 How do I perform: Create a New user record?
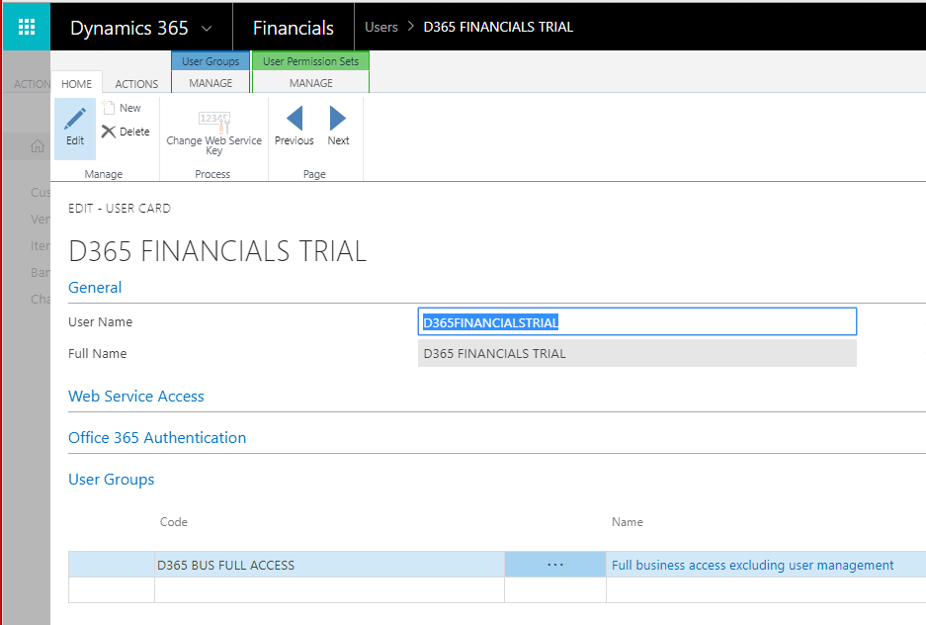pyautogui.click(x=122, y=108)
